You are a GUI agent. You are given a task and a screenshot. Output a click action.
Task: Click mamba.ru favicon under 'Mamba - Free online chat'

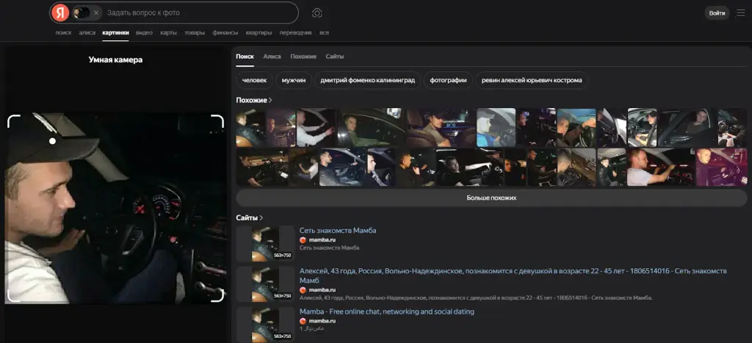tap(303, 321)
